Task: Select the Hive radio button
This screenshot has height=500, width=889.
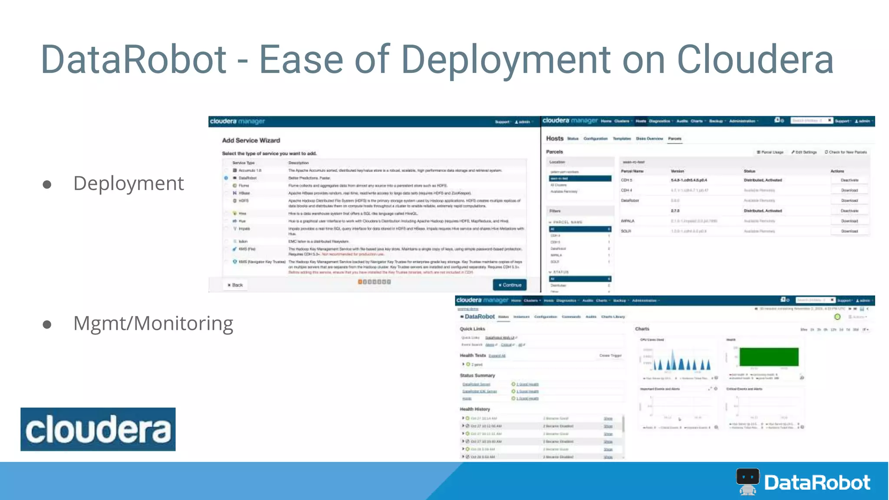Action: [x=226, y=213]
